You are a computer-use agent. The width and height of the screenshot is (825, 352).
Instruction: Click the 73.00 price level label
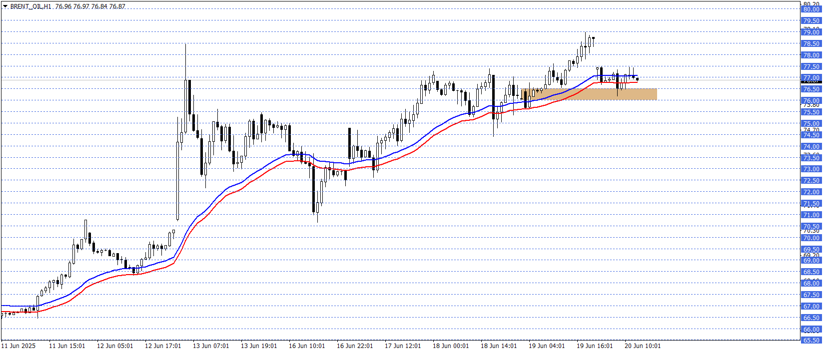[x=811, y=169]
